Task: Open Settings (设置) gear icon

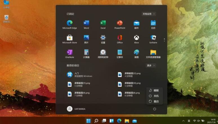Action: pyautogui.click(x=103, y=39)
